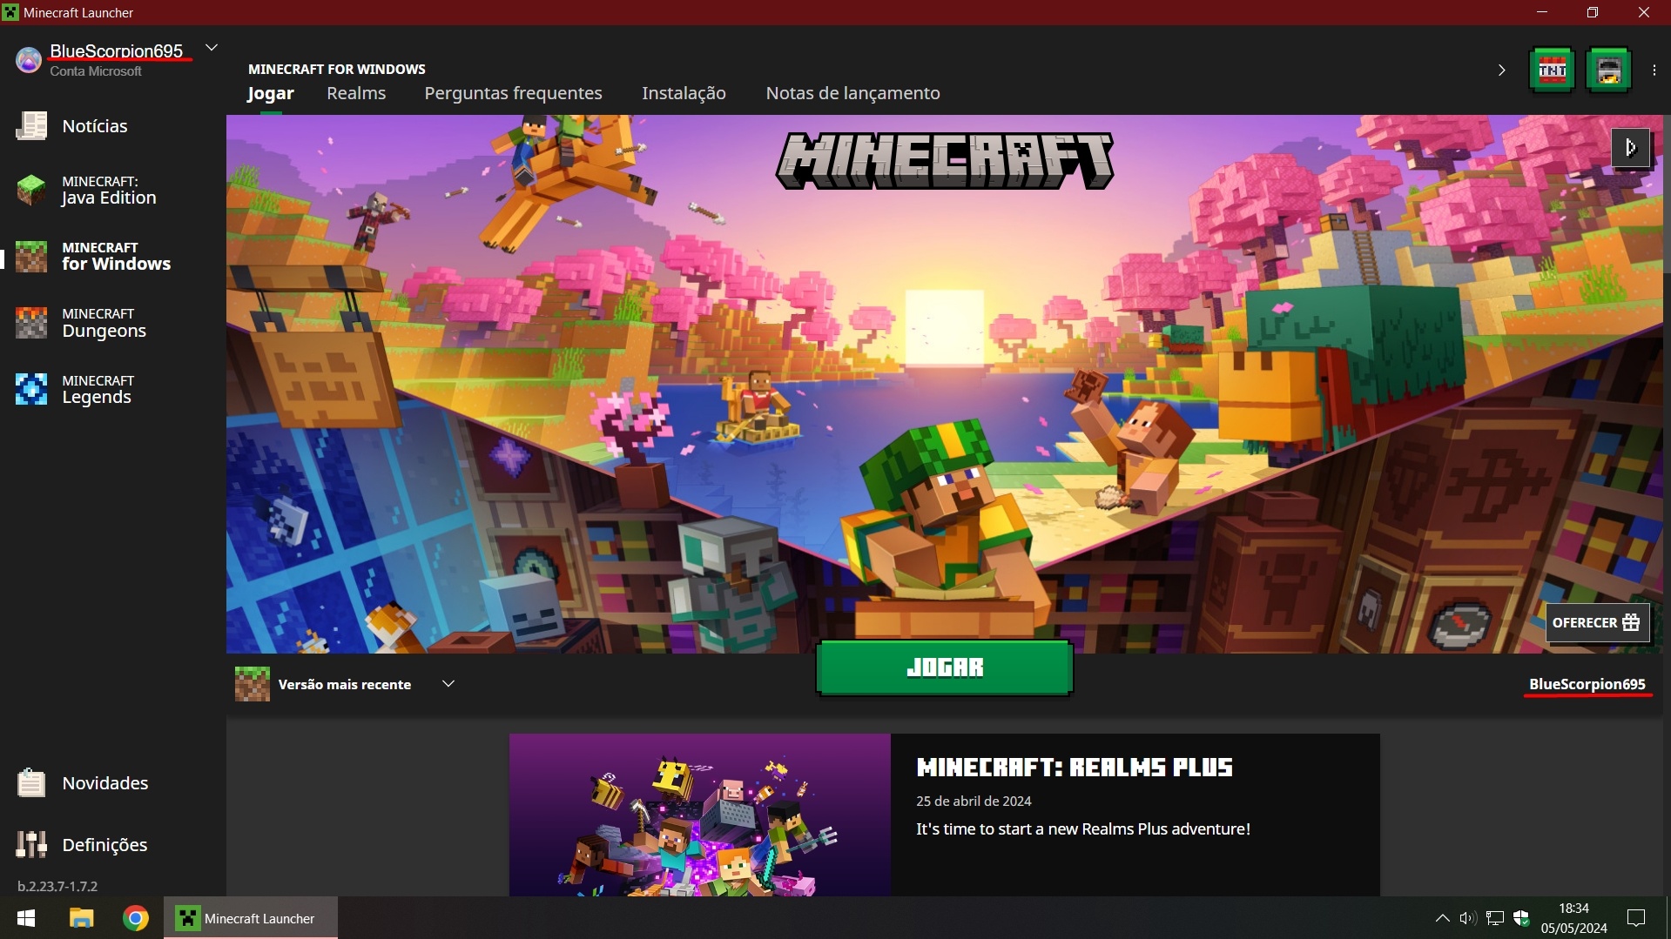Launch Google Chrome from the taskbar
Viewport: 1671px width, 939px height.
click(135, 918)
